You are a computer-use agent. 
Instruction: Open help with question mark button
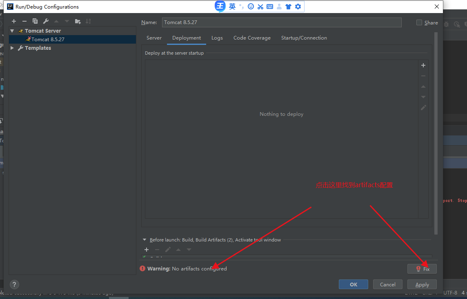click(14, 284)
